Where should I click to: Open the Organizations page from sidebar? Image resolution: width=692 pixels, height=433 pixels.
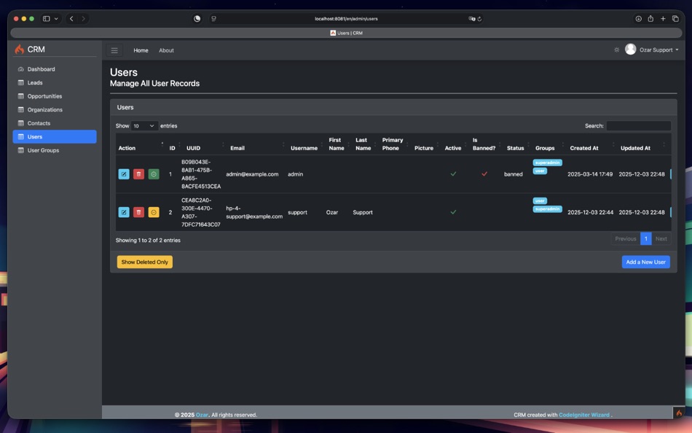pyautogui.click(x=47, y=109)
